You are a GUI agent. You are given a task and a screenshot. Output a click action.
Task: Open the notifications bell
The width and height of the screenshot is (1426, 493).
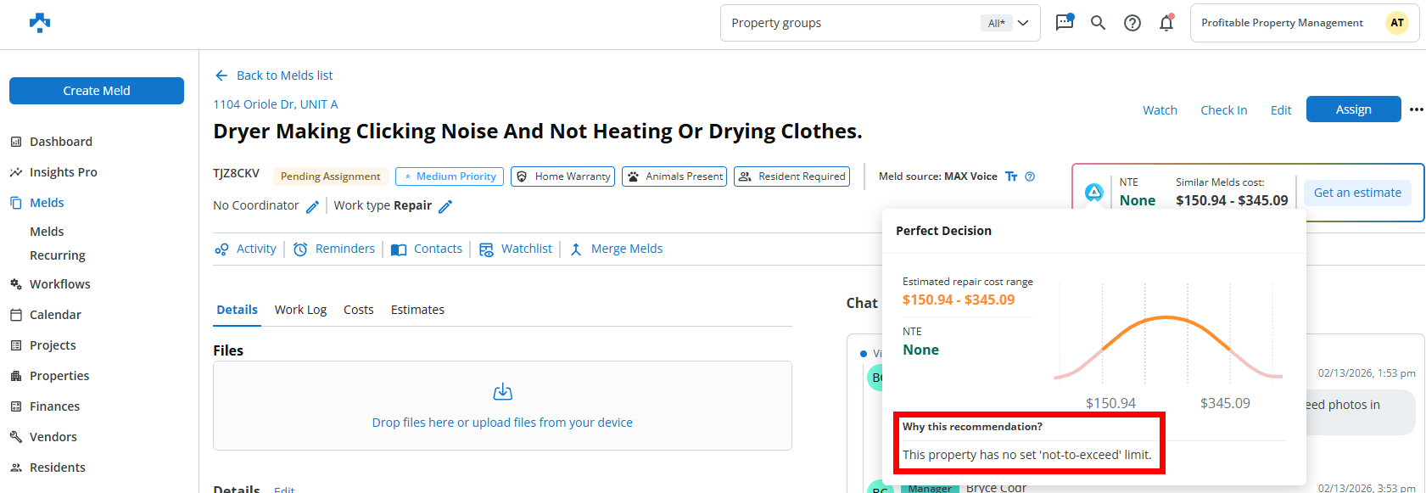click(1166, 23)
